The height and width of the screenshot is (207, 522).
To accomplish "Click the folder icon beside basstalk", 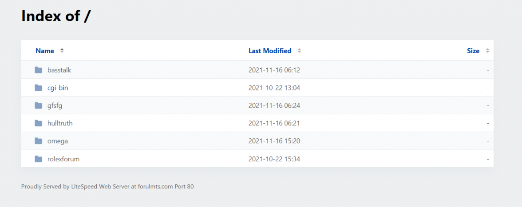I will pyautogui.click(x=39, y=70).
